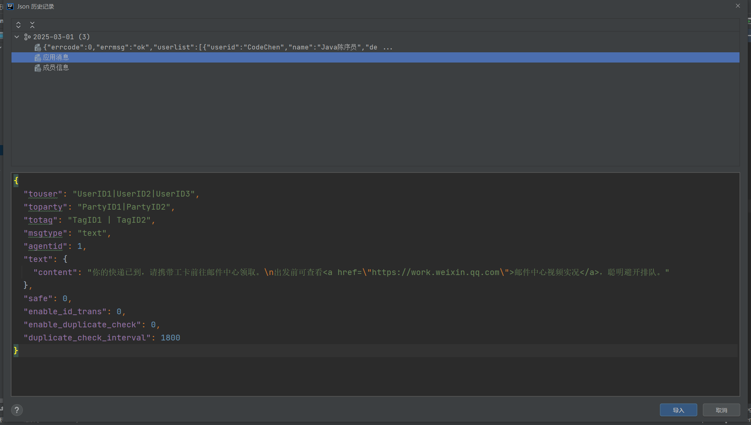Select the highlighted 应用消息 entry

point(56,57)
